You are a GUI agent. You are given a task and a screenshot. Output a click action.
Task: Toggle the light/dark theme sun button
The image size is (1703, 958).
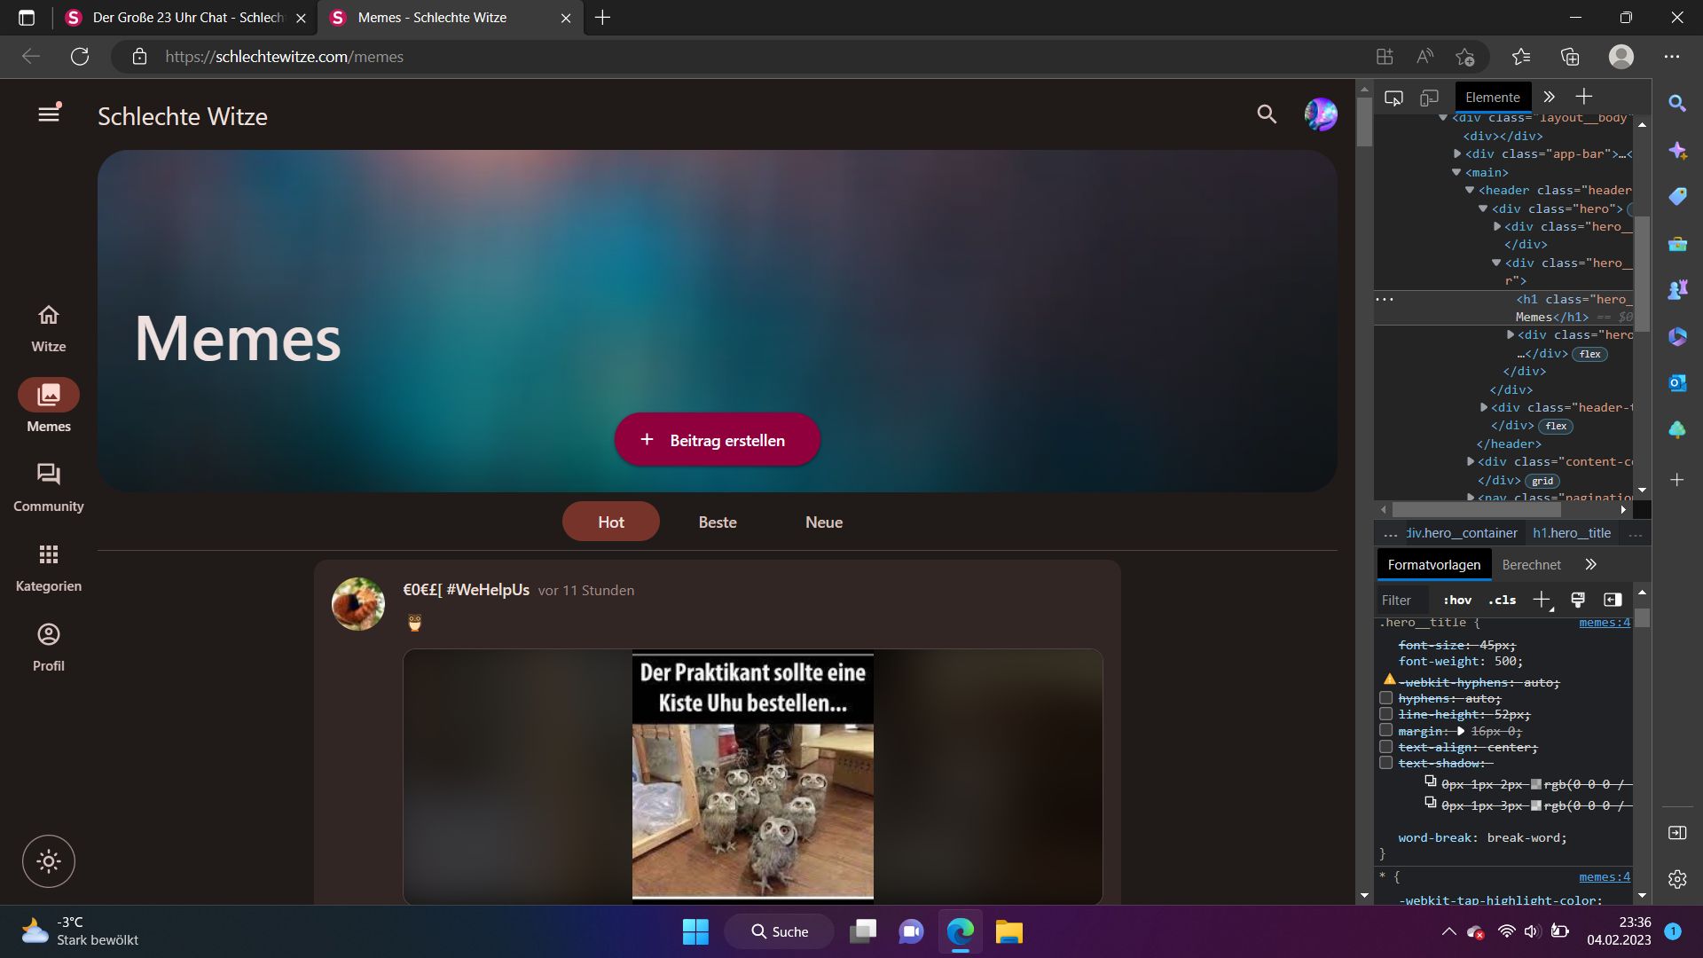click(x=49, y=861)
